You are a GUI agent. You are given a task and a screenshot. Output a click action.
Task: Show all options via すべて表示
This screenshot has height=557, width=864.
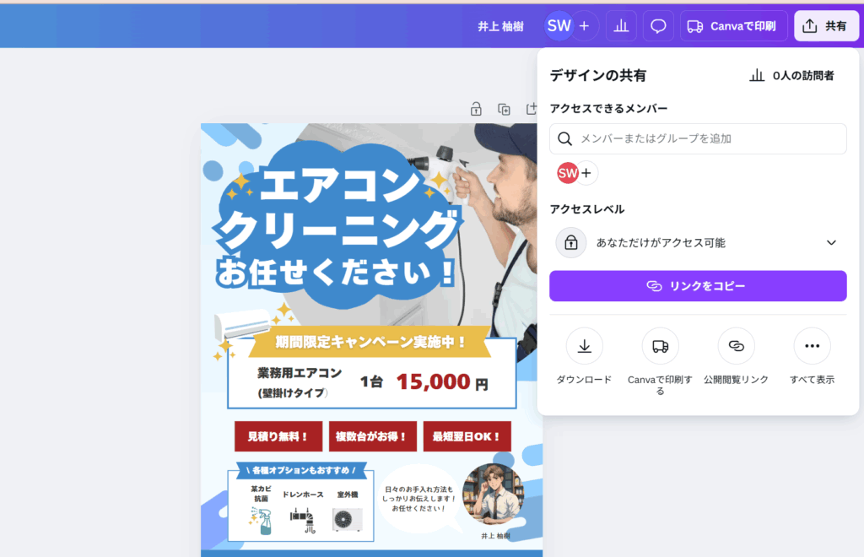coord(812,346)
